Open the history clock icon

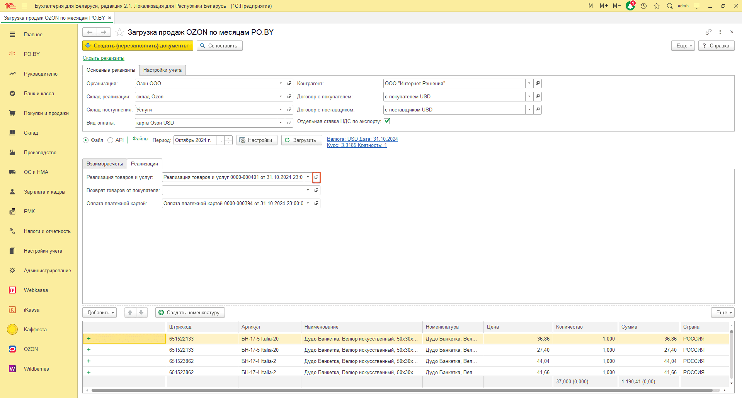pyautogui.click(x=643, y=6)
